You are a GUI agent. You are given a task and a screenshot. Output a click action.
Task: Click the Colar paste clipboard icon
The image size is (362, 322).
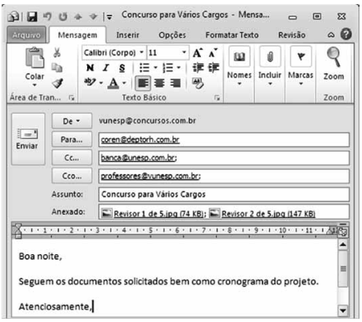[x=35, y=58]
